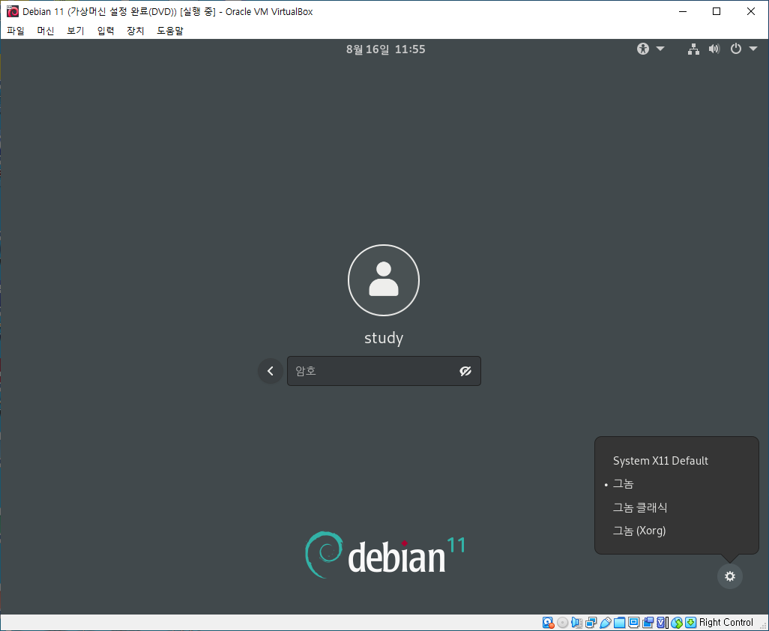Choose 그놈 (Xorg) session

(676, 531)
